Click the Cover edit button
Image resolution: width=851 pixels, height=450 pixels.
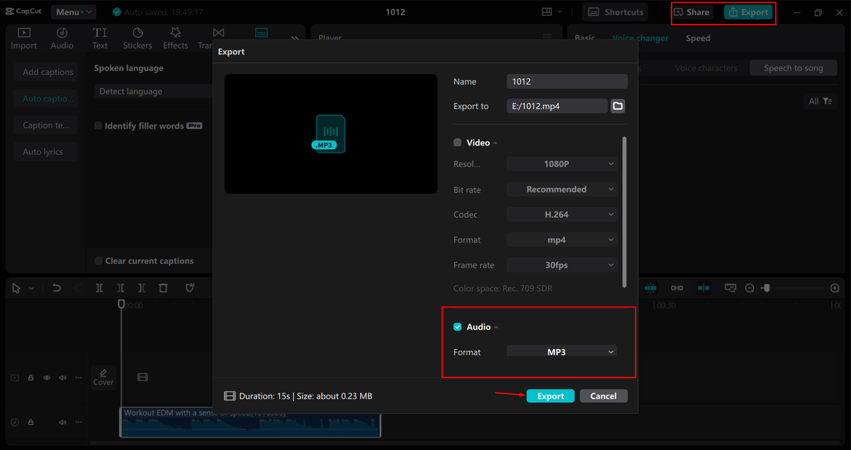tap(103, 376)
